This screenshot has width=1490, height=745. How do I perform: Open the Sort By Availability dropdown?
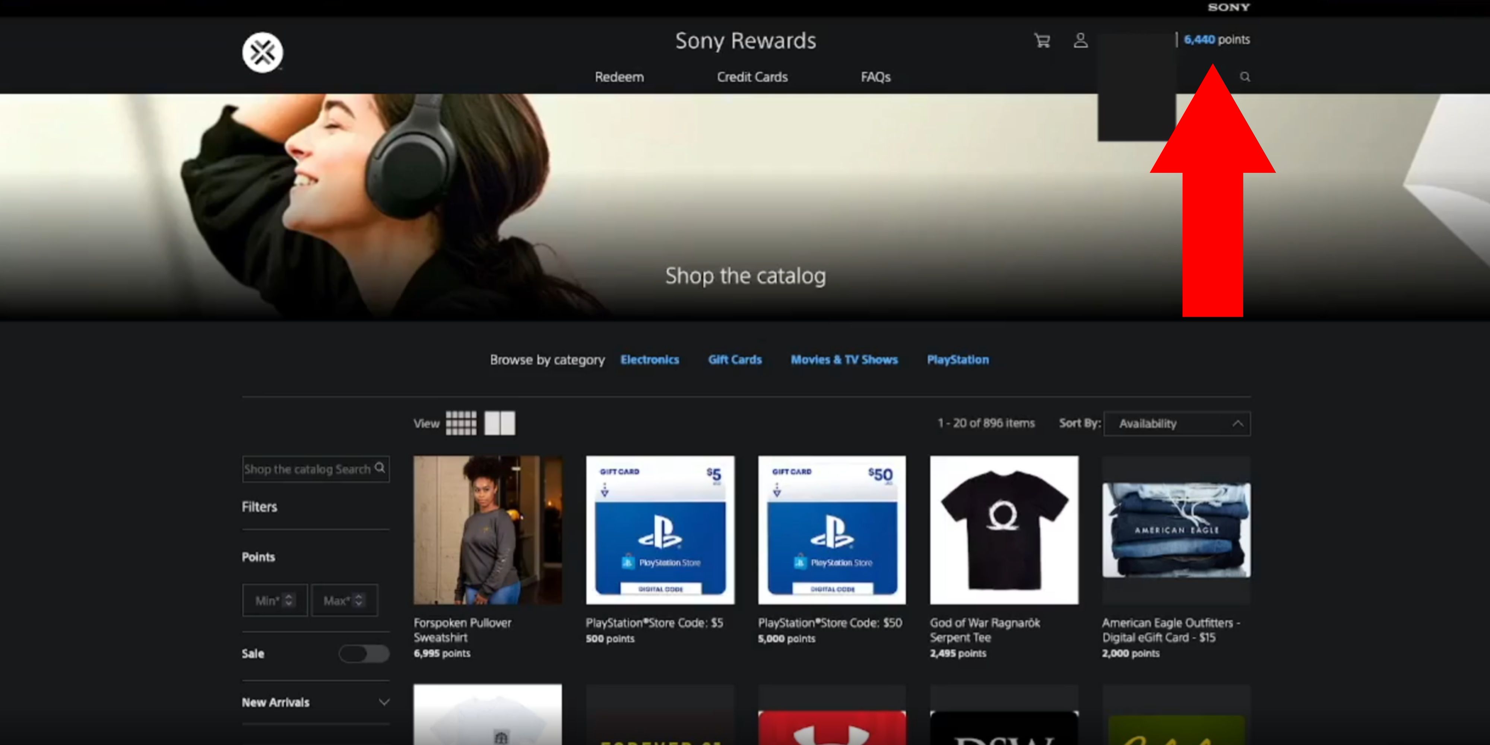[x=1176, y=424]
